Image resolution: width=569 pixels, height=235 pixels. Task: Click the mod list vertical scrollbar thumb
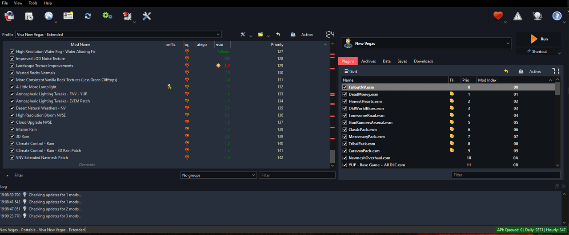[x=333, y=157]
